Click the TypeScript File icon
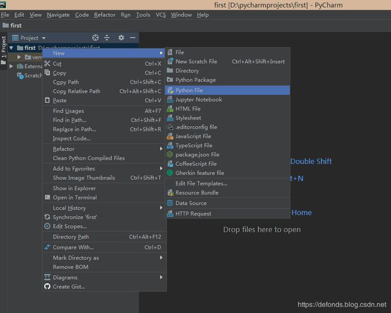This screenshot has height=313, width=391. point(170,145)
